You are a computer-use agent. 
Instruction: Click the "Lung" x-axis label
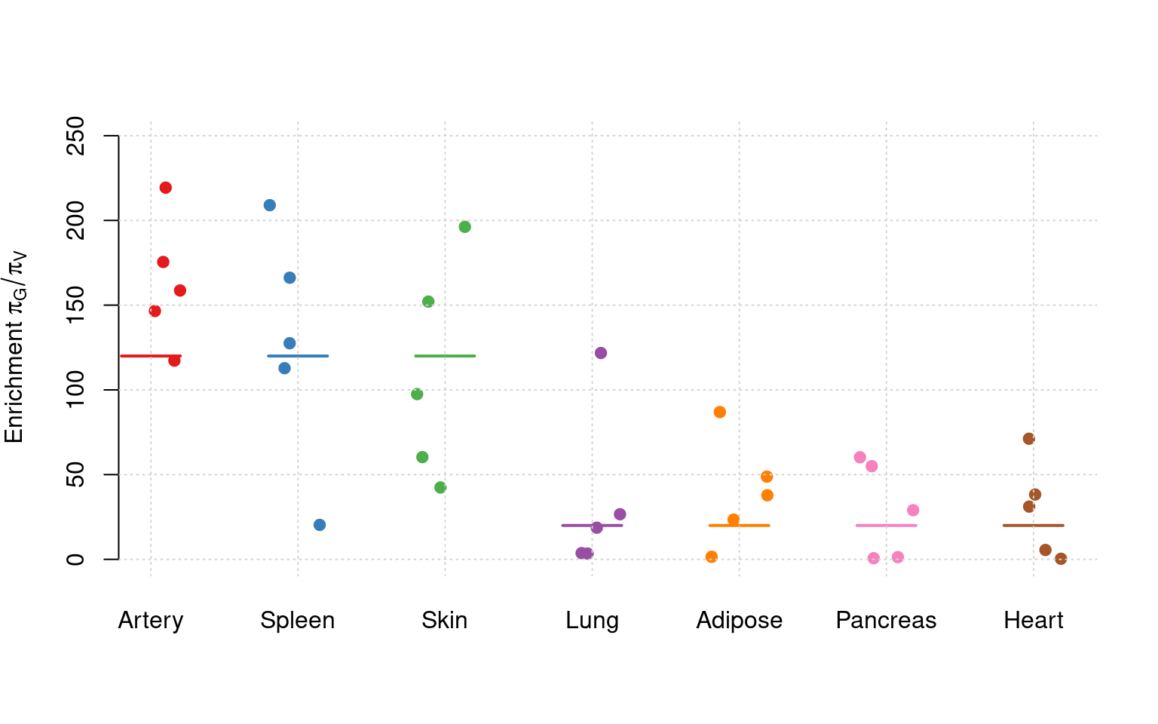592,621
